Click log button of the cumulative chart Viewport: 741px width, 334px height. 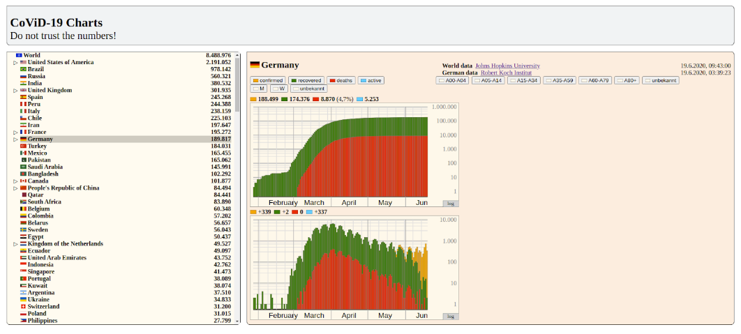click(450, 204)
